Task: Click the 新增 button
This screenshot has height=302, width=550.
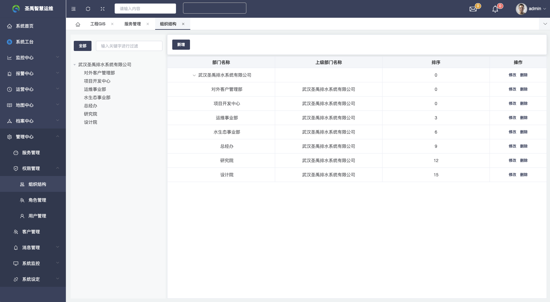Action: pos(181,45)
